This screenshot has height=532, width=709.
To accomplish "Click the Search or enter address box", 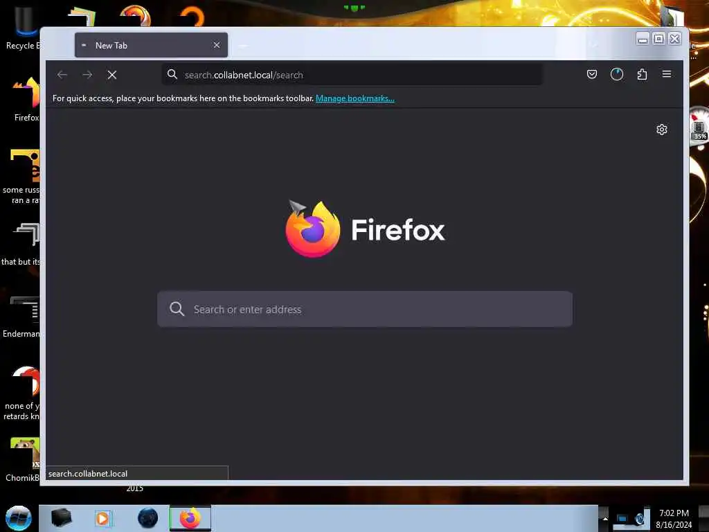I will [x=364, y=310].
